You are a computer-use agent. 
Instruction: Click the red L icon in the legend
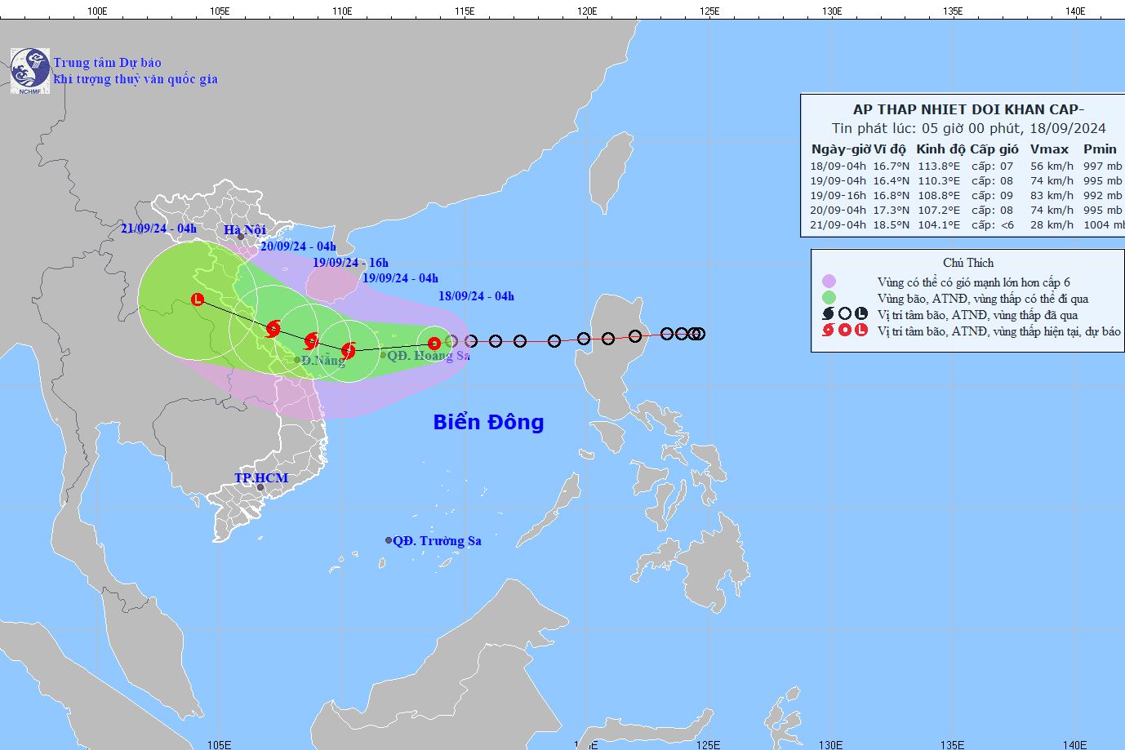pos(860,331)
